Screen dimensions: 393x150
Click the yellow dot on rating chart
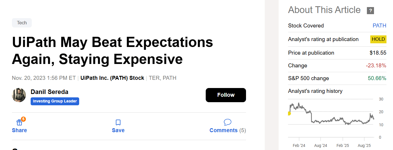click(x=289, y=113)
